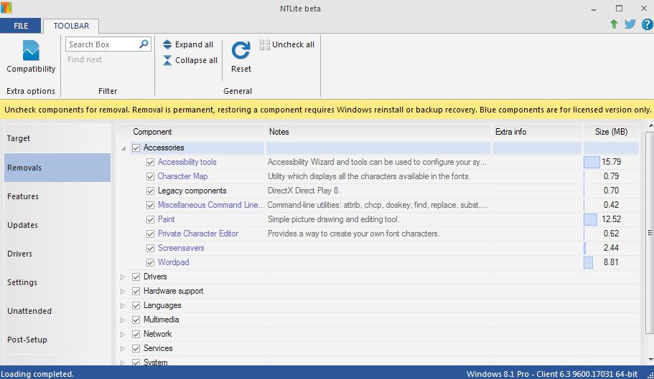Expand the Multimedia component group

point(123,320)
